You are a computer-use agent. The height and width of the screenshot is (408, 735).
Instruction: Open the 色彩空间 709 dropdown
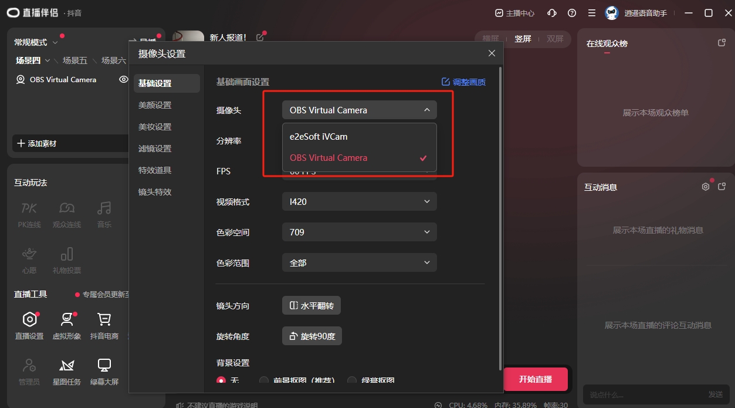[x=360, y=232]
